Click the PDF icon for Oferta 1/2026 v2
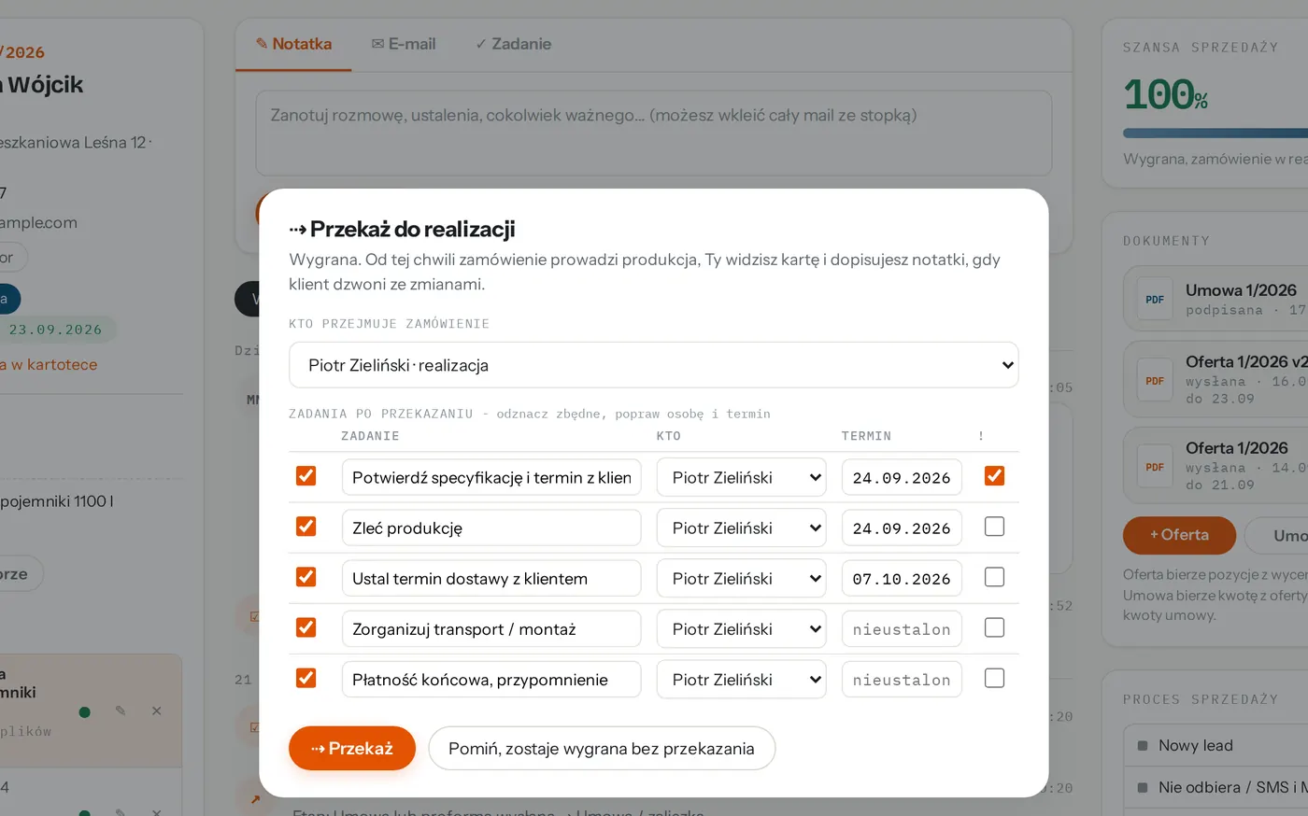This screenshot has width=1308, height=816. tap(1155, 381)
